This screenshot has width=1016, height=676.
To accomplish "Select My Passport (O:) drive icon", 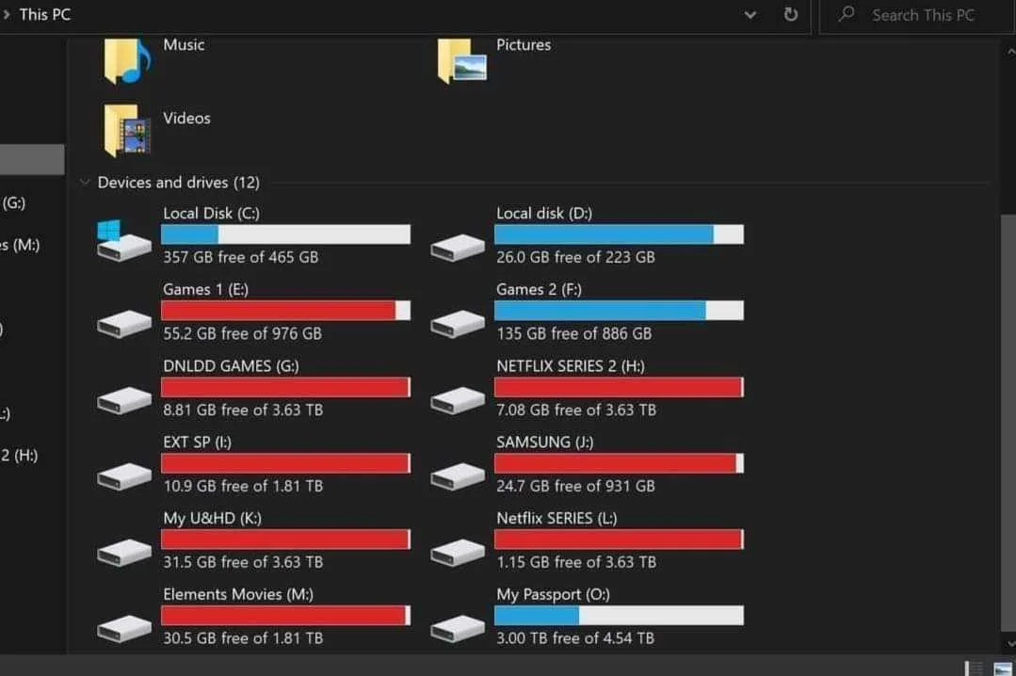I will pyautogui.click(x=458, y=628).
